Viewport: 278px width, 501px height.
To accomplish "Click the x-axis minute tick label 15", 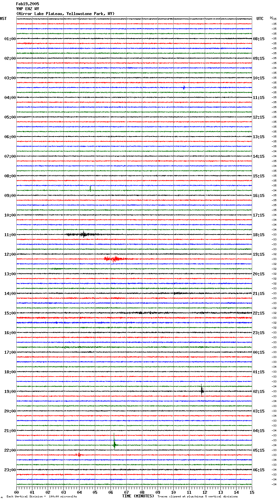I will [252, 493].
